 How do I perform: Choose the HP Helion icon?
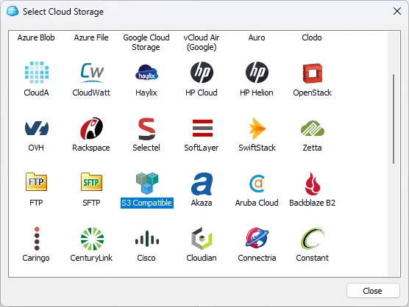(x=257, y=73)
